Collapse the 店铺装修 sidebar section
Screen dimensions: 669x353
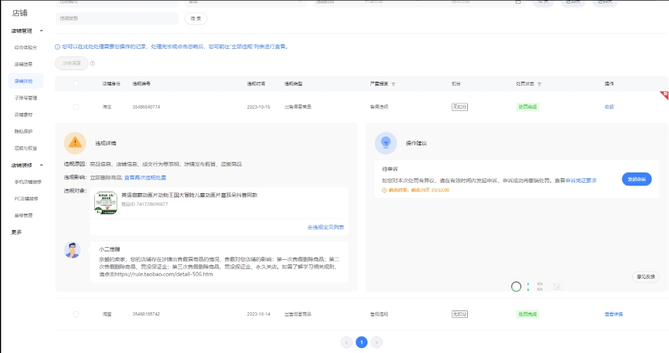(41, 165)
